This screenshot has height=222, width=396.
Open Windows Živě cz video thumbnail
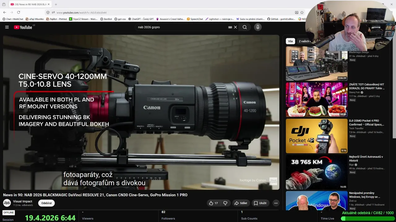316,201
